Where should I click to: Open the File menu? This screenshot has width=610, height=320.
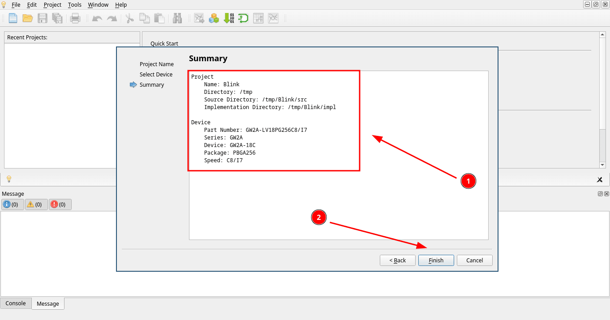tap(16, 4)
